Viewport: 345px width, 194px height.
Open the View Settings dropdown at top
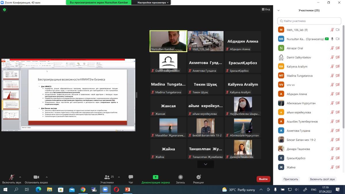[x=153, y=3]
